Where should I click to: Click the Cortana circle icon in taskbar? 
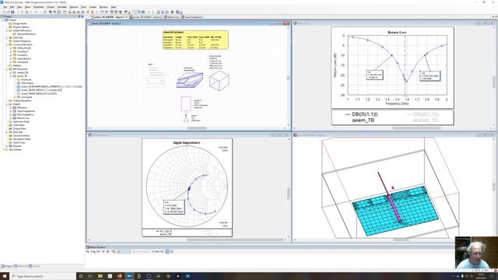pyautogui.click(x=81, y=276)
